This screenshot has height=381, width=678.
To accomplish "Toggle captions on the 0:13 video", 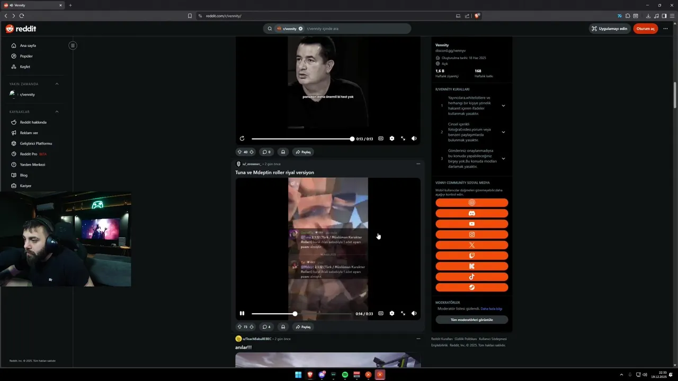I will point(380,139).
